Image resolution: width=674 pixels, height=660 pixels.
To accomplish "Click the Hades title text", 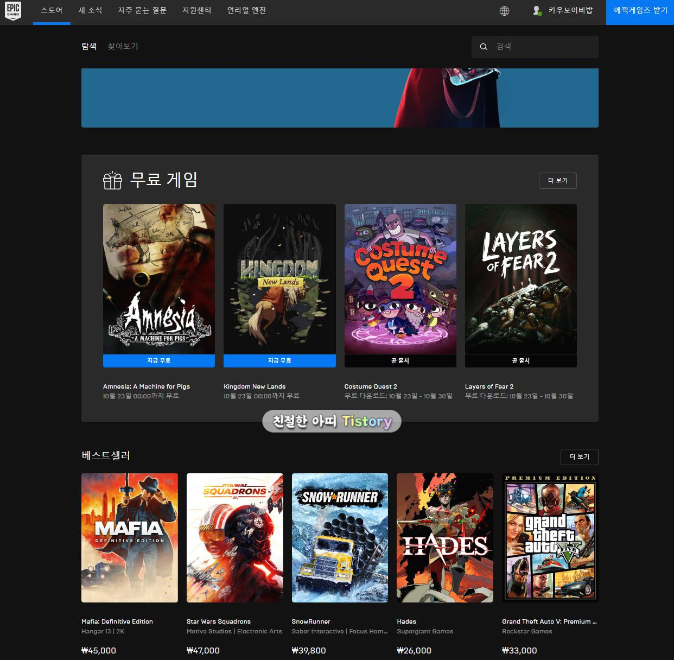I will [x=406, y=621].
